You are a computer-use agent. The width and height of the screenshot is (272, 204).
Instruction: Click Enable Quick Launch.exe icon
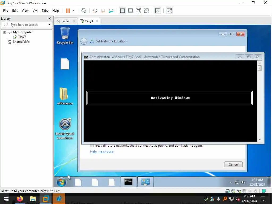(65, 129)
